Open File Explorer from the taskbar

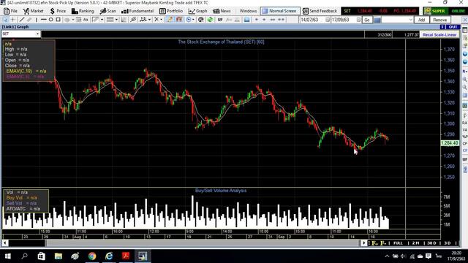click(58, 256)
